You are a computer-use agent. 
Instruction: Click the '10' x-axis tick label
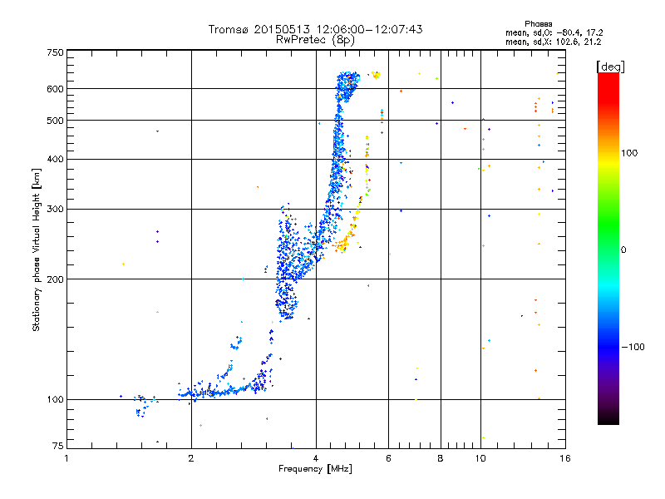pyautogui.click(x=480, y=458)
